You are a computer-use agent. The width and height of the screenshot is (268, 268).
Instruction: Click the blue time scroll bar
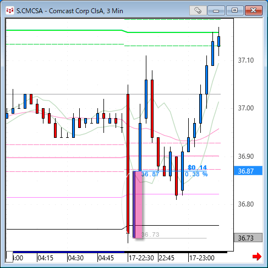pyautogui.click(x=69, y=252)
